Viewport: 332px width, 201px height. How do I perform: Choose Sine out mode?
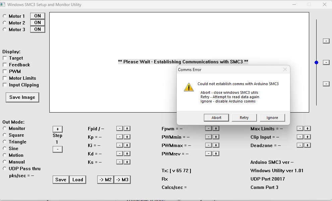click(x=5, y=148)
